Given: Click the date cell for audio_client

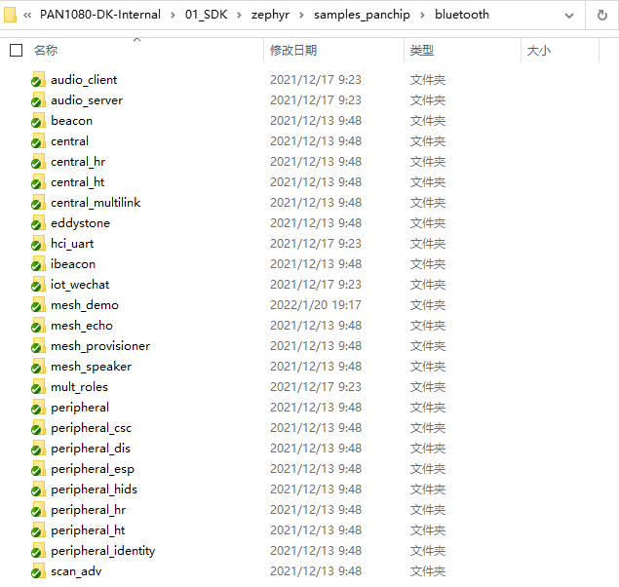Looking at the screenshot, I should point(316,79).
